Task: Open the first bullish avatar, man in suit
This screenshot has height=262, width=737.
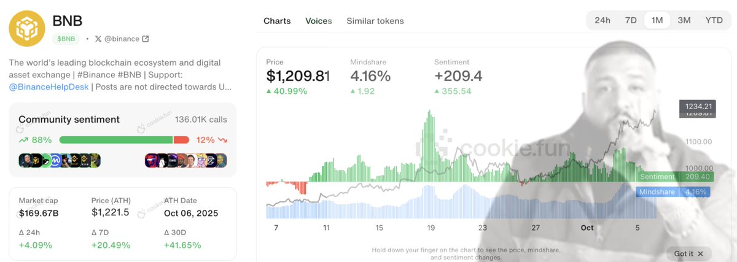Action: coord(26,161)
